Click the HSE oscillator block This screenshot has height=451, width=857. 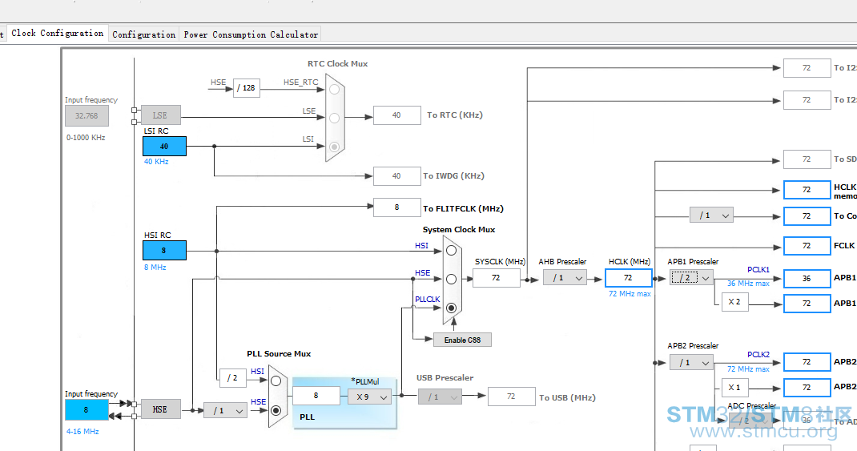click(160, 409)
